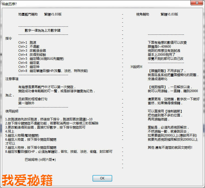The width and height of the screenshot is (205, 188).
Task: Click the OK button
Action: coord(102,178)
